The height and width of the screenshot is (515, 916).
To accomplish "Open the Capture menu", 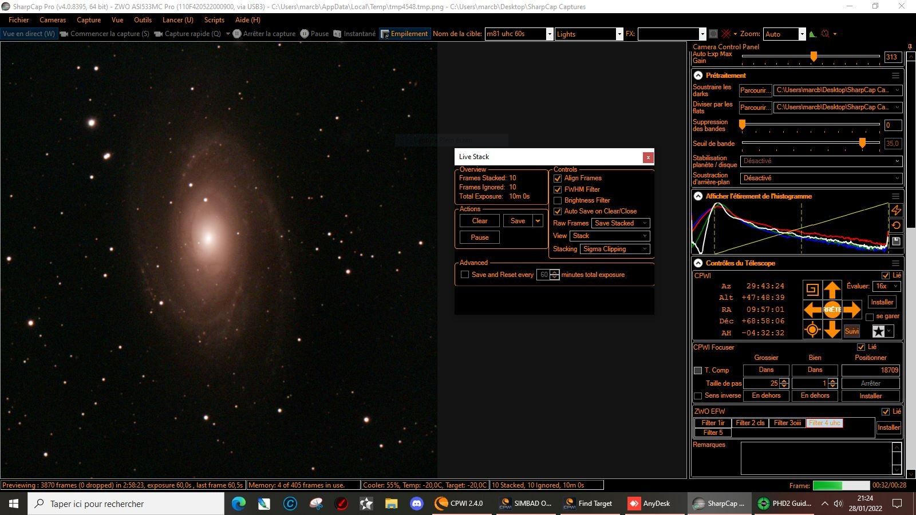I will point(89,19).
